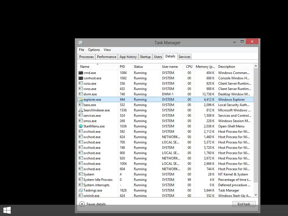
Task: Click the lsass.exe process icon
Action: click(81, 105)
